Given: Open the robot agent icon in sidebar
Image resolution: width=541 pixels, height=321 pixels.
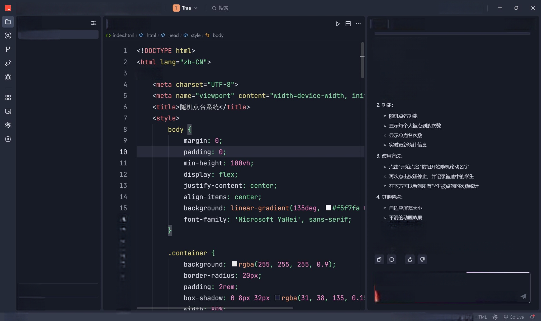Looking at the screenshot, I should (8, 139).
